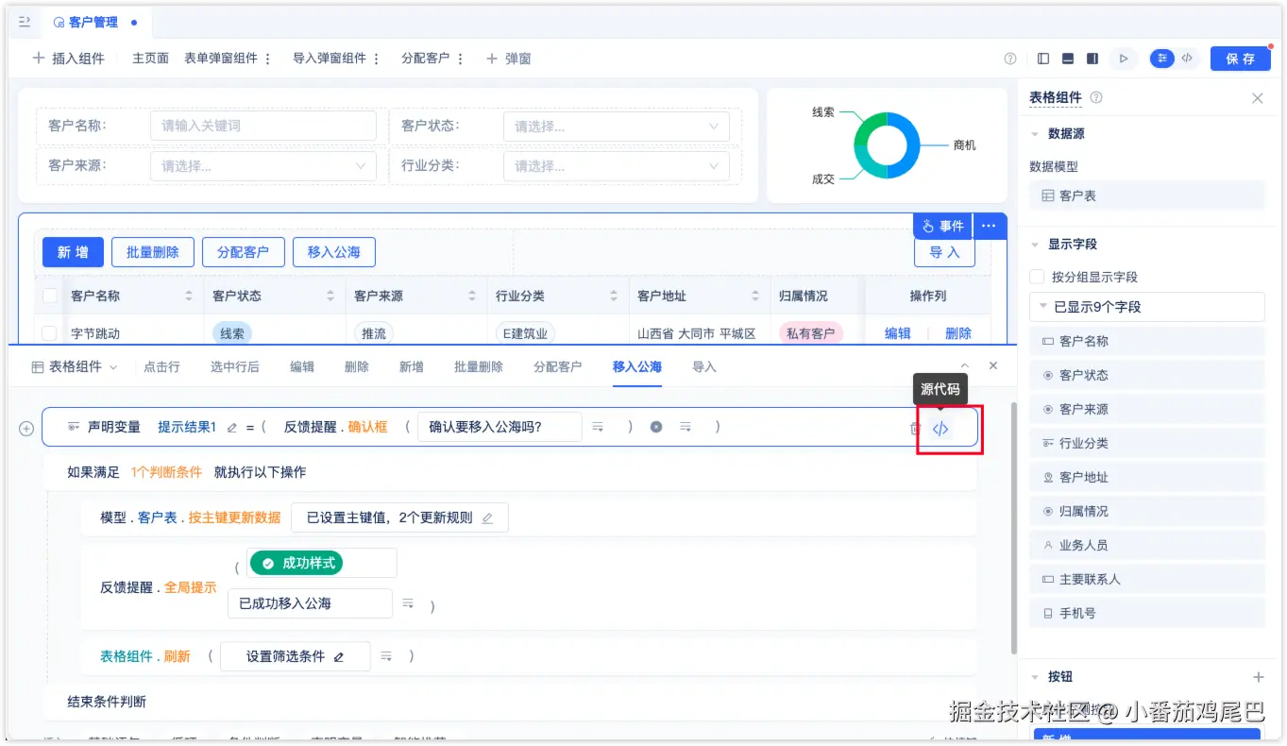The image size is (1287, 746).
Task: Click the 新 增 table button
Action: coord(73,252)
